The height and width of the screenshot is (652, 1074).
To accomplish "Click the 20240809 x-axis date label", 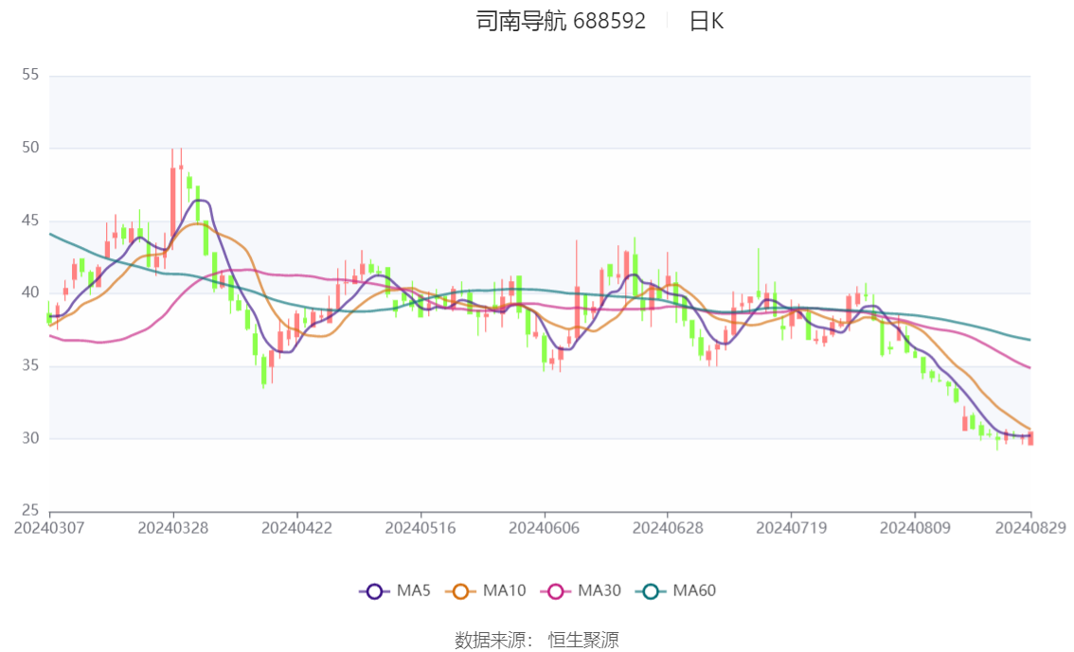I will (x=914, y=528).
